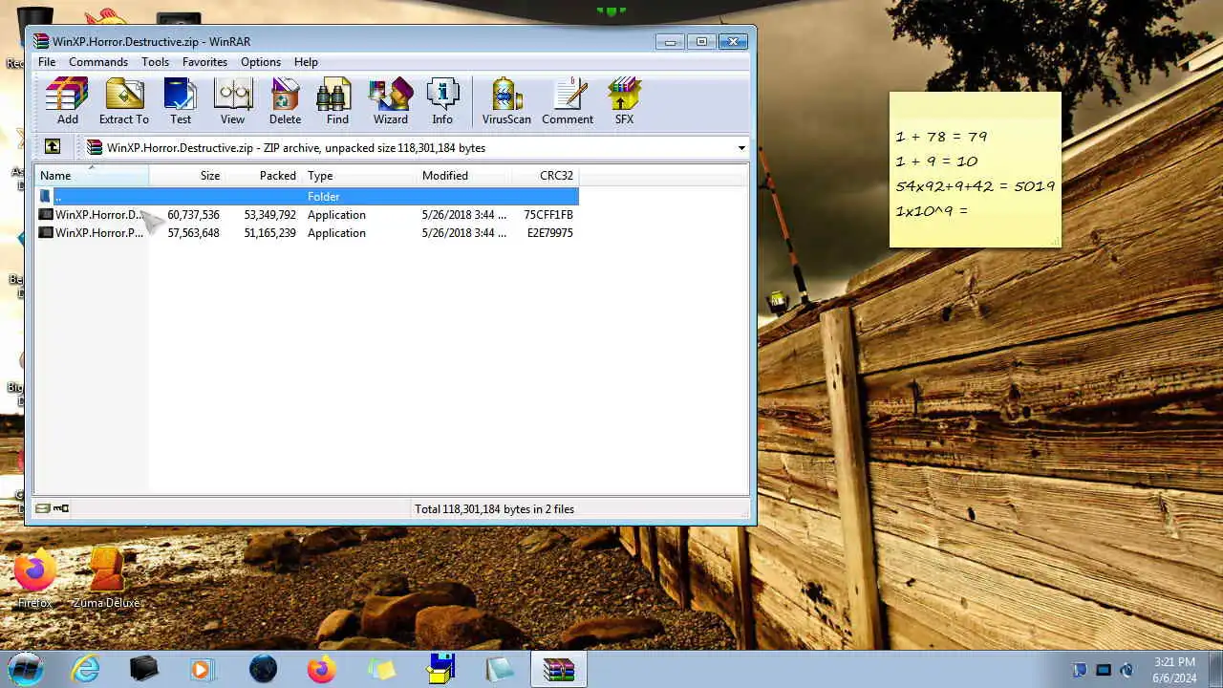This screenshot has width=1223, height=688.
Task: Sort by the Modified column header
Action: click(x=464, y=176)
